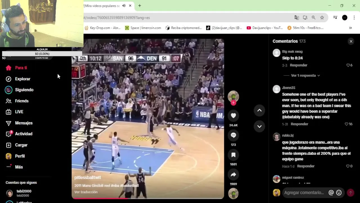Open creator avatar above the like button

(233, 96)
